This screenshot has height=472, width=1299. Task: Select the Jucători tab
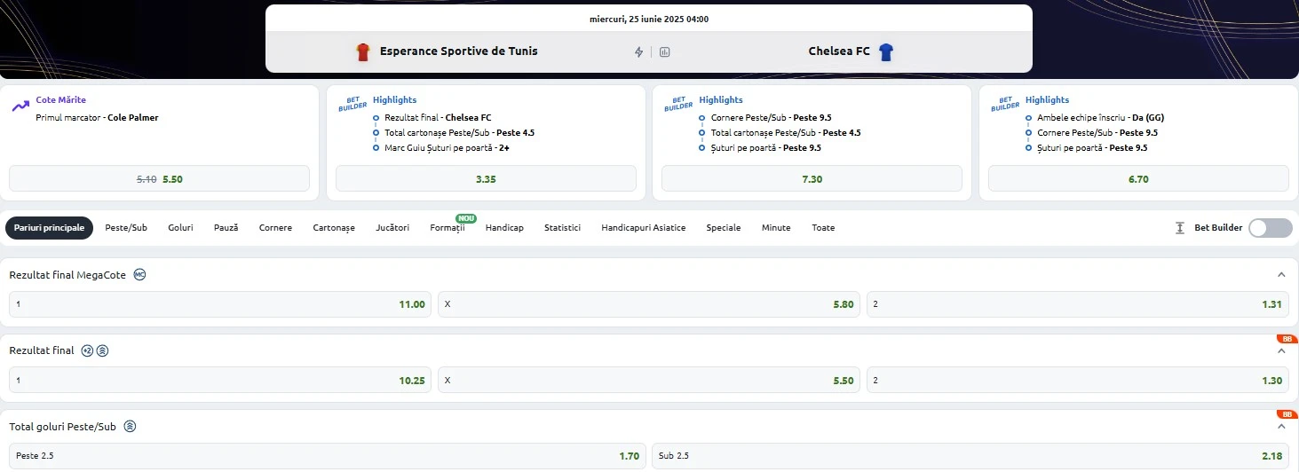tap(392, 228)
